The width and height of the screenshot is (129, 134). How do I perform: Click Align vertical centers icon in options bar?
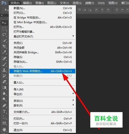(84, 10)
